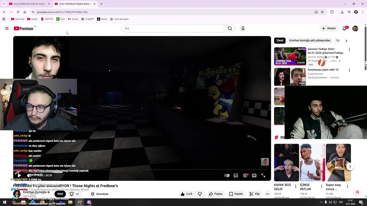This screenshot has width=367, height=206.
Task: Open the YouTube guide hamburger menu
Action: coord(7,28)
